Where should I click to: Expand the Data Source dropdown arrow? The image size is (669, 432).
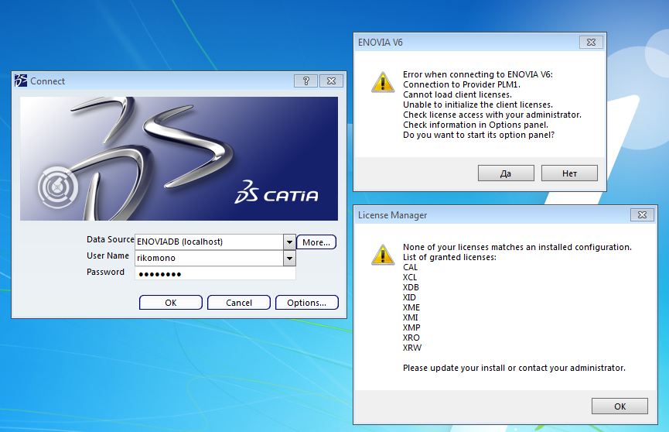click(x=289, y=242)
